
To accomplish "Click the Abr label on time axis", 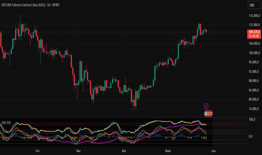I will coord(124,151).
